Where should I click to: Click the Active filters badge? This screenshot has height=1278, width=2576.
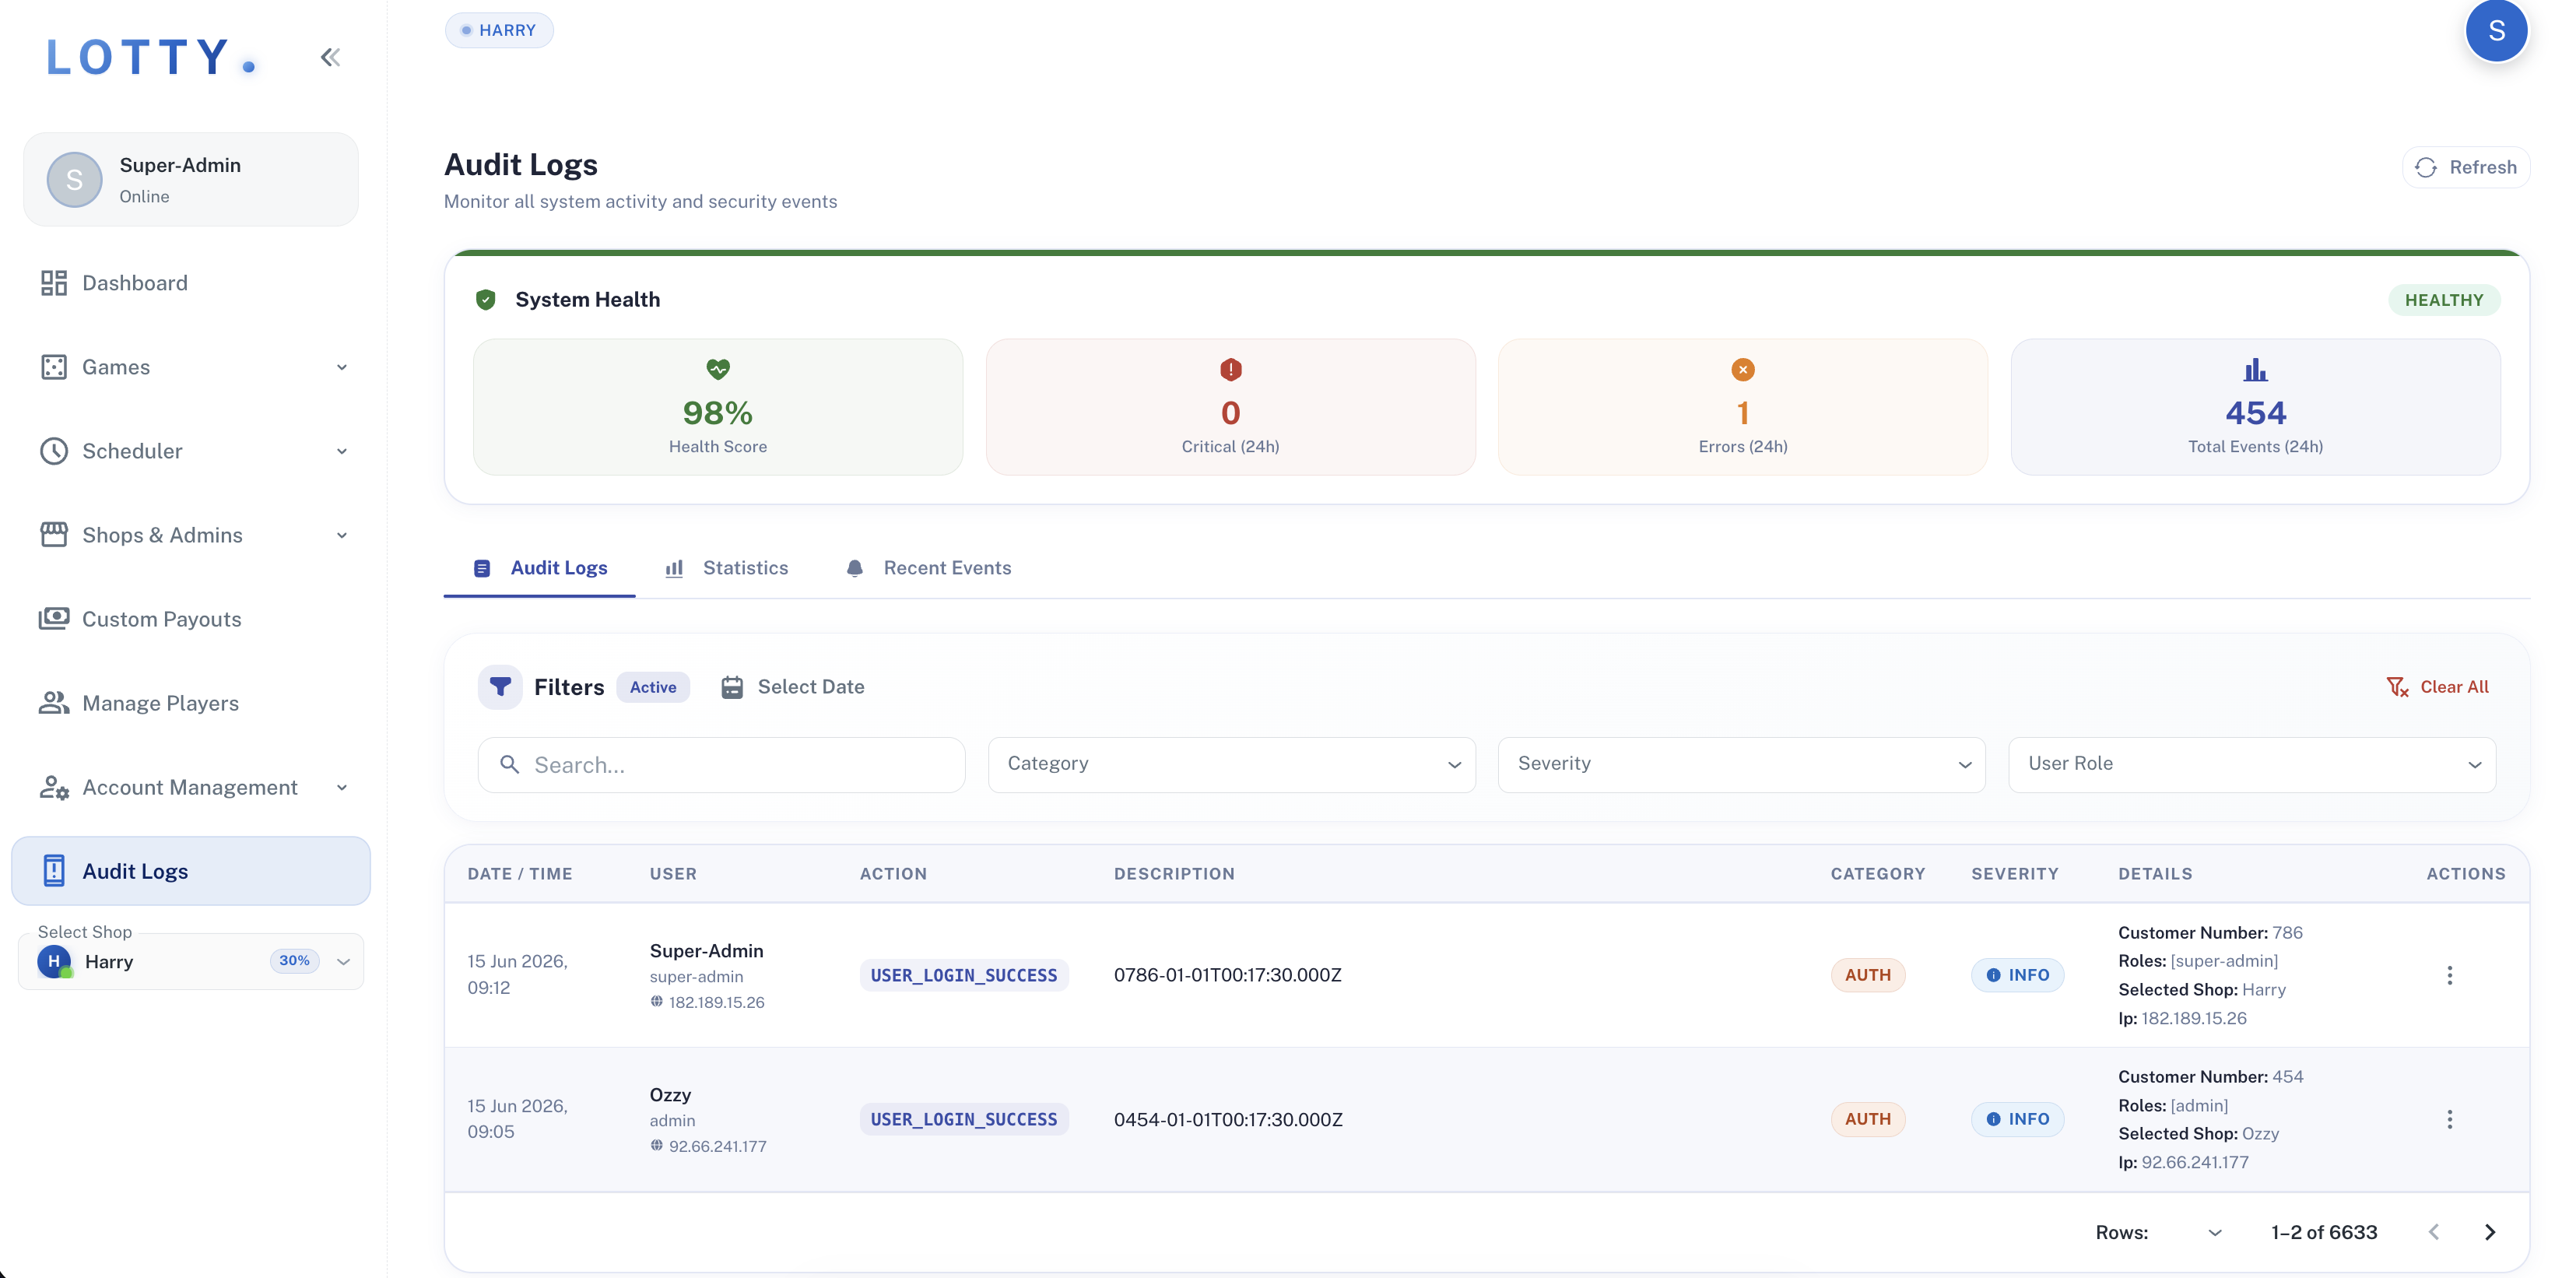653,687
